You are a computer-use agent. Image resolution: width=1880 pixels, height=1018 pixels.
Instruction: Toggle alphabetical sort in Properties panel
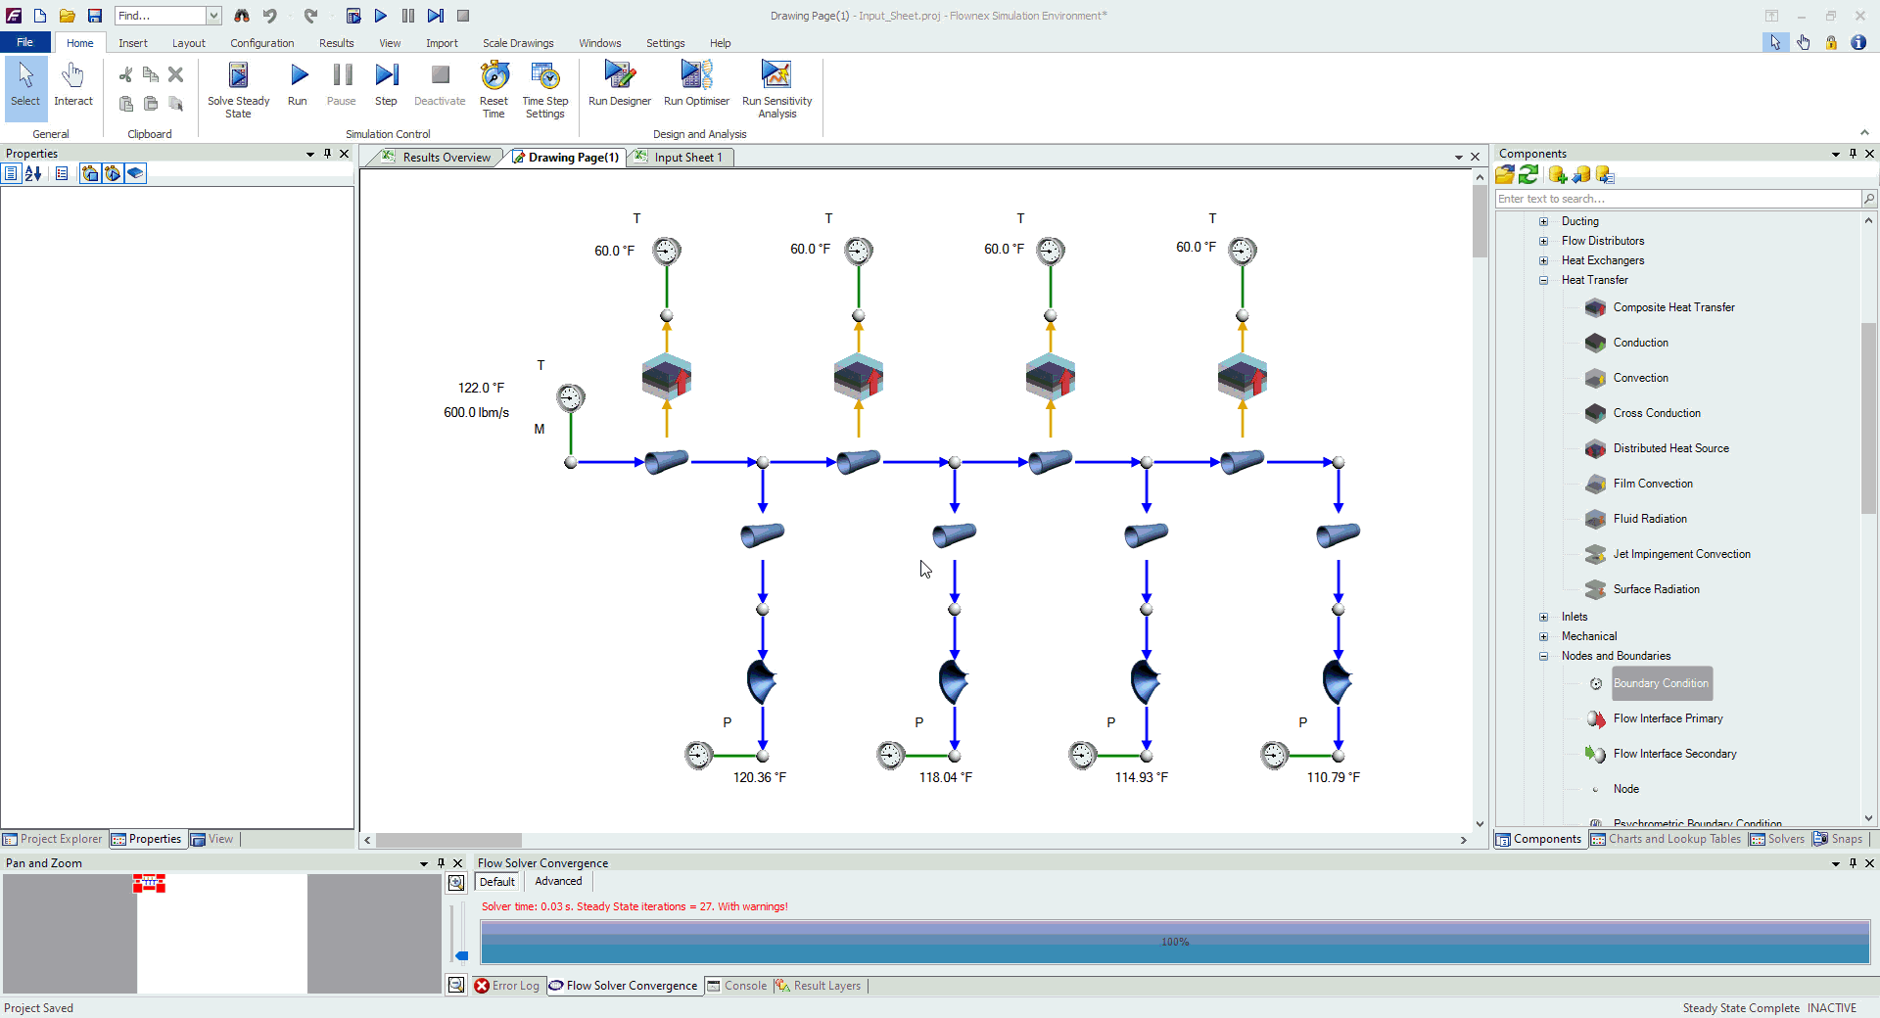coord(33,173)
